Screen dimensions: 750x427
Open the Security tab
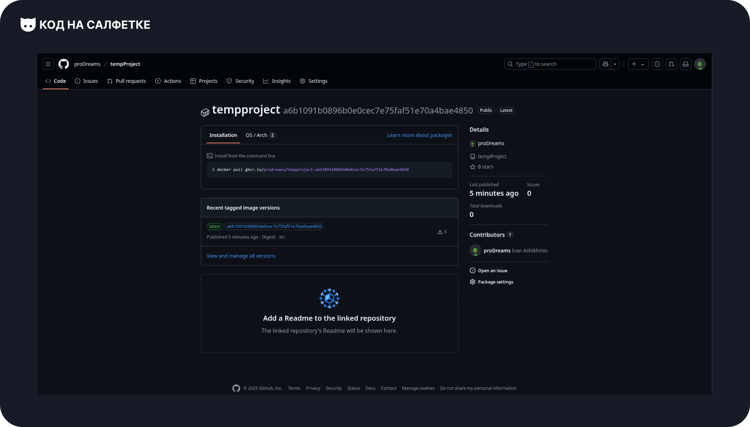pyautogui.click(x=240, y=81)
